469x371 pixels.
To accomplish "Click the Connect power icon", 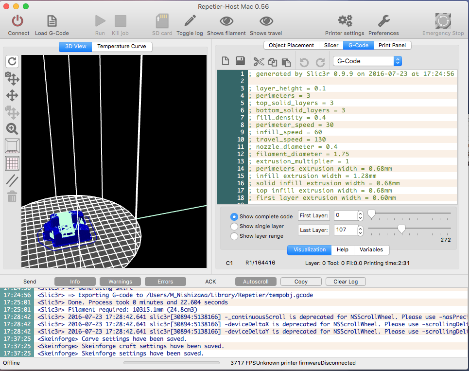I will [18, 21].
